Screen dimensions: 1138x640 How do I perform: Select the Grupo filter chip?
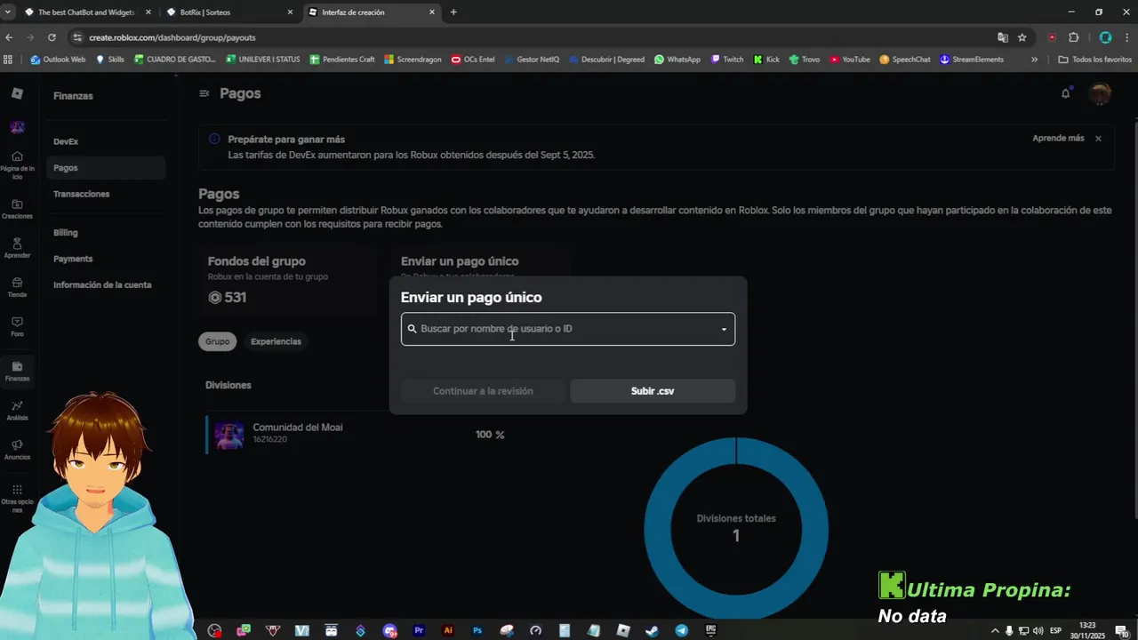(x=217, y=341)
